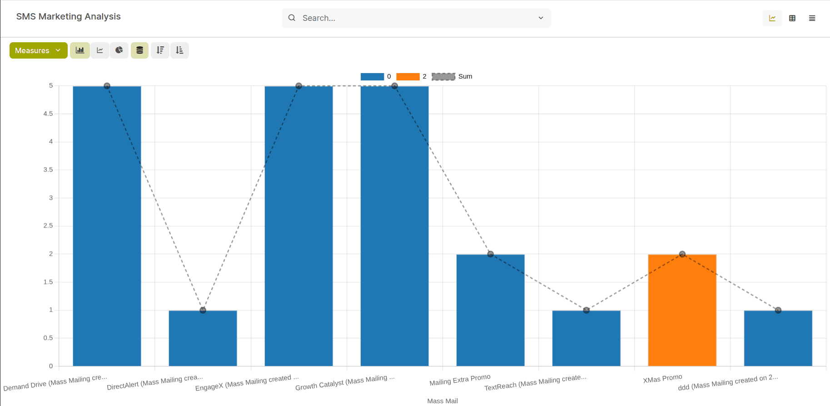Toggle stacked chart display
This screenshot has height=406, width=830.
(x=139, y=50)
